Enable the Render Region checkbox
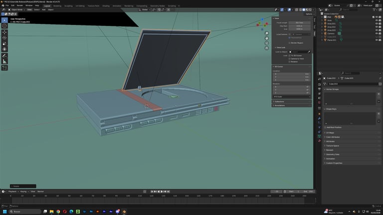383x215 pixels. [289, 43]
